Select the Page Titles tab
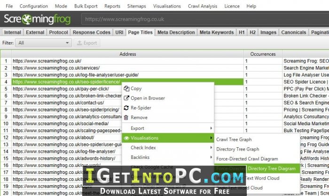The width and height of the screenshot is (329, 196). click(140, 32)
